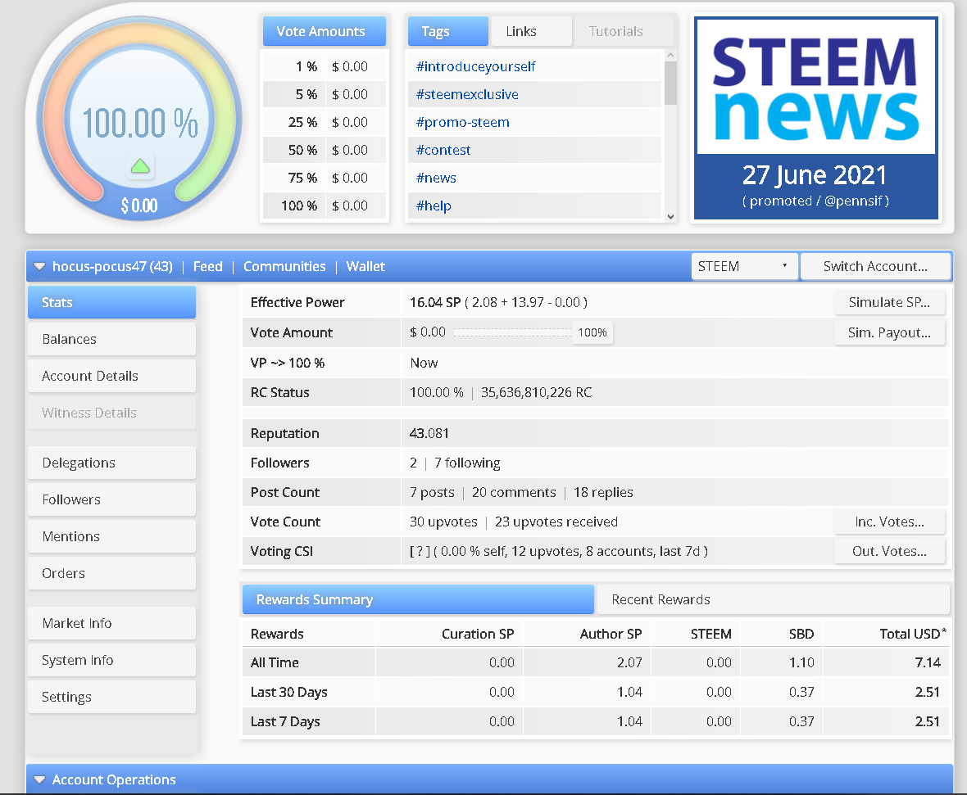The image size is (967, 795).
Task: Click the Simulate SP button
Action: (x=889, y=303)
